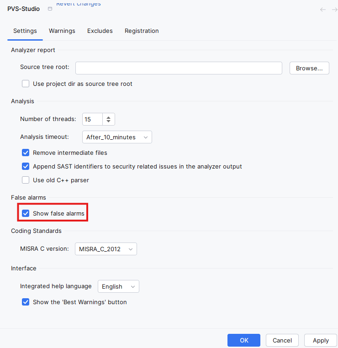Enable 'Use old C++ parser' option
This screenshot has width=338, height=348.
click(26, 180)
